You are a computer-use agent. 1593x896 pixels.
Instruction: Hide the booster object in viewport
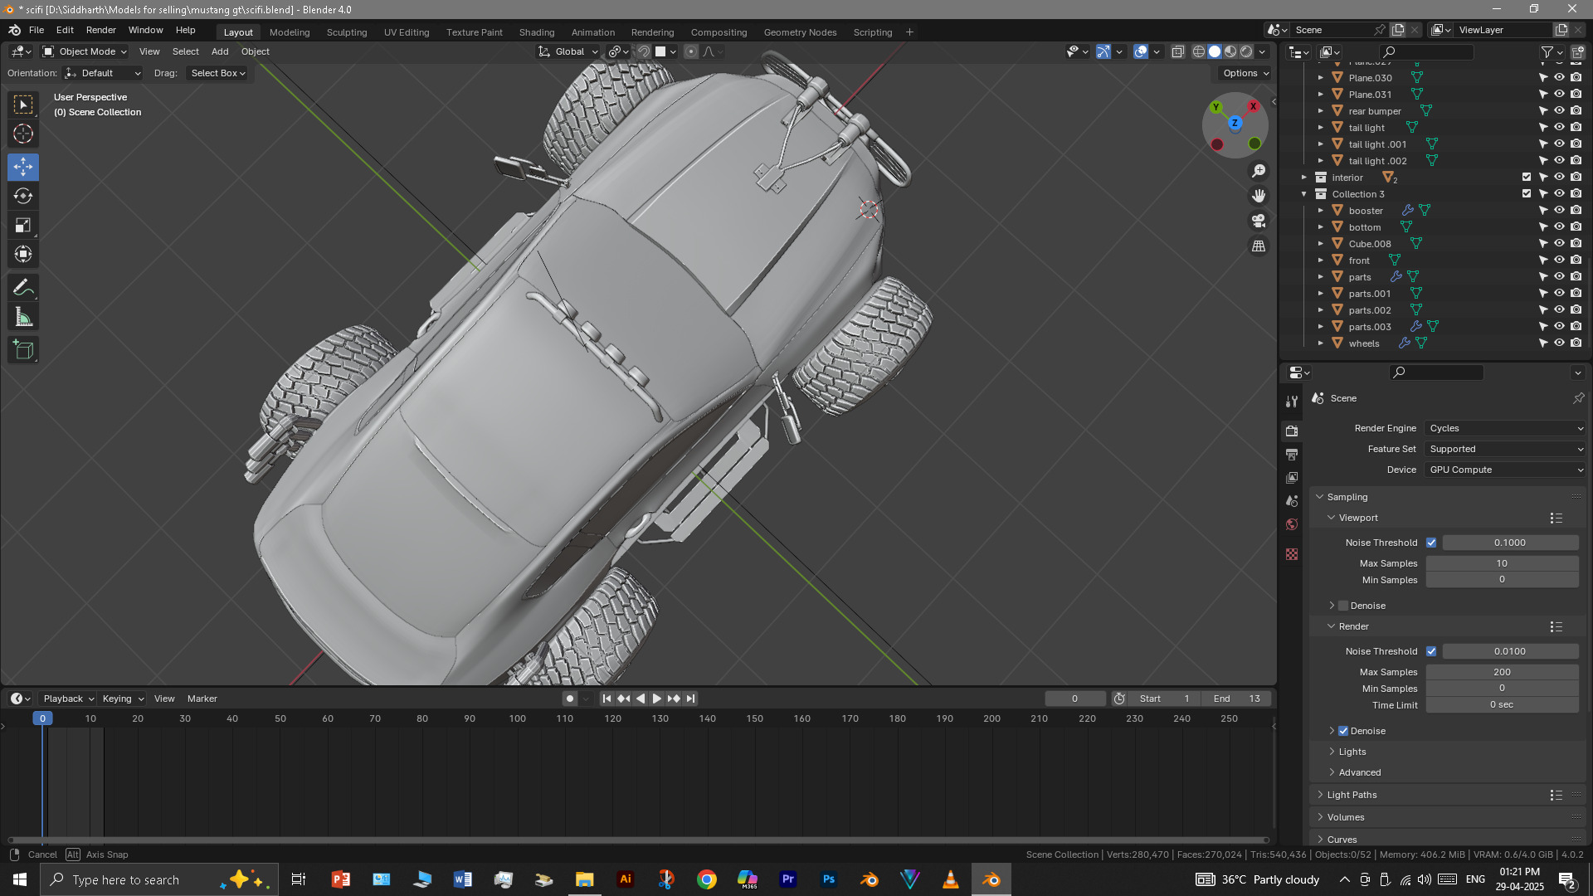coord(1559,210)
